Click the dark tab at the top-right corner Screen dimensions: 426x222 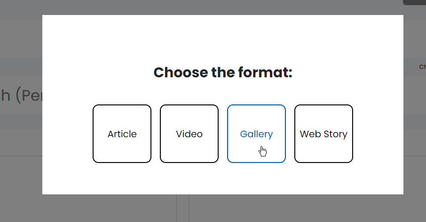(x=415, y=2)
